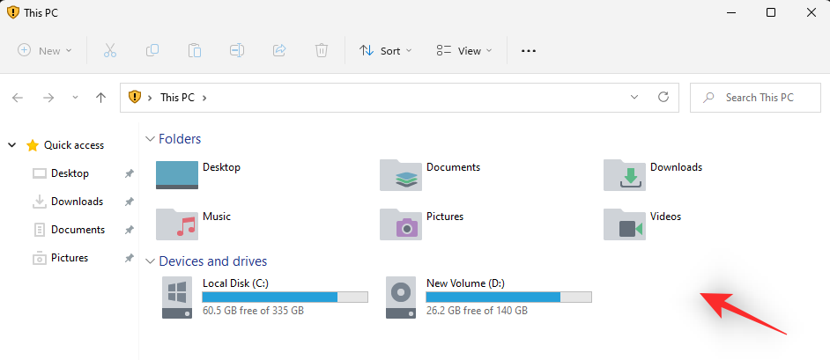Click chevron after This PC in path
830x360 pixels.
[x=204, y=98]
